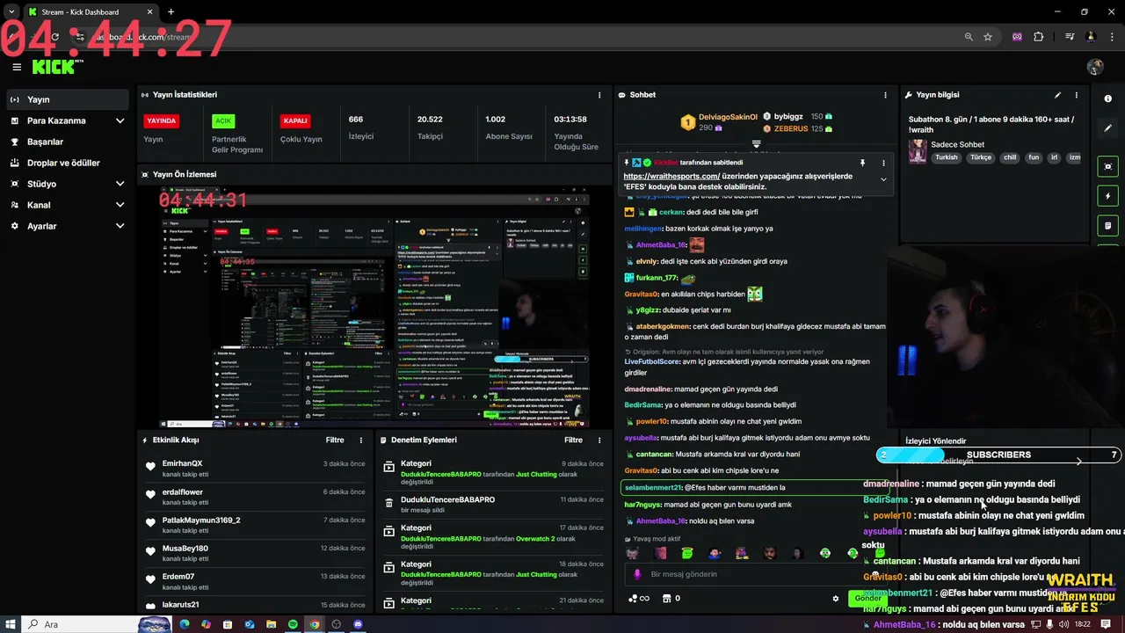Open Spotify from the taskbar
This screenshot has height=633, width=1125.
coord(293,624)
